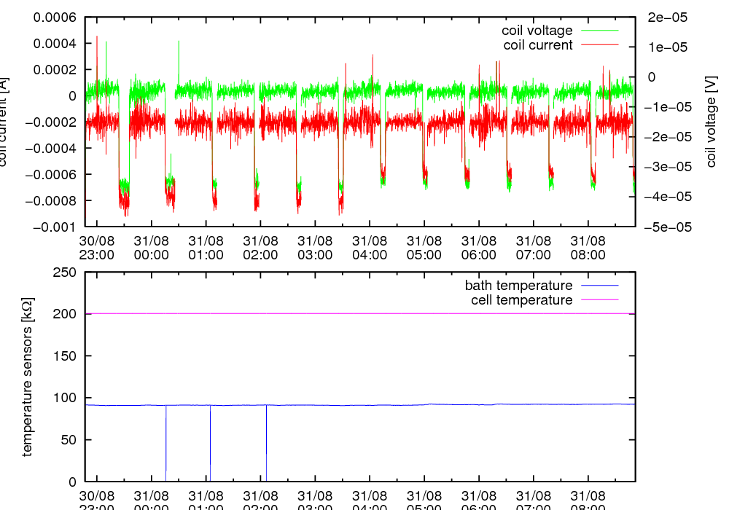Pick the blue bath temperature legend line sample
729x510 pixels.
[x=599, y=286]
